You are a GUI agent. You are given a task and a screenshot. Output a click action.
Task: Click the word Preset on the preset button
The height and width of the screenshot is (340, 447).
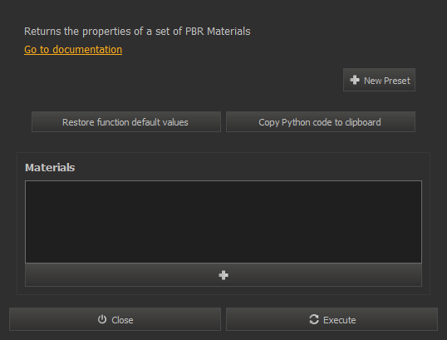point(397,81)
